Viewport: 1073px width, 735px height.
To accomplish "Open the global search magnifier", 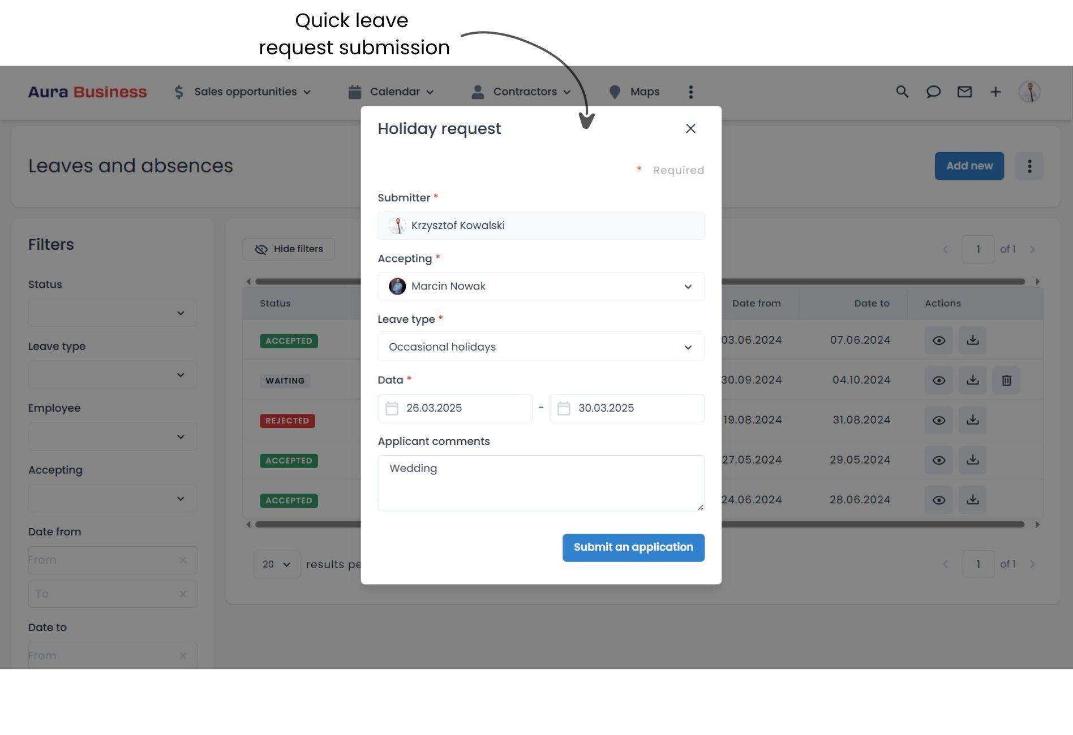I will pos(901,91).
